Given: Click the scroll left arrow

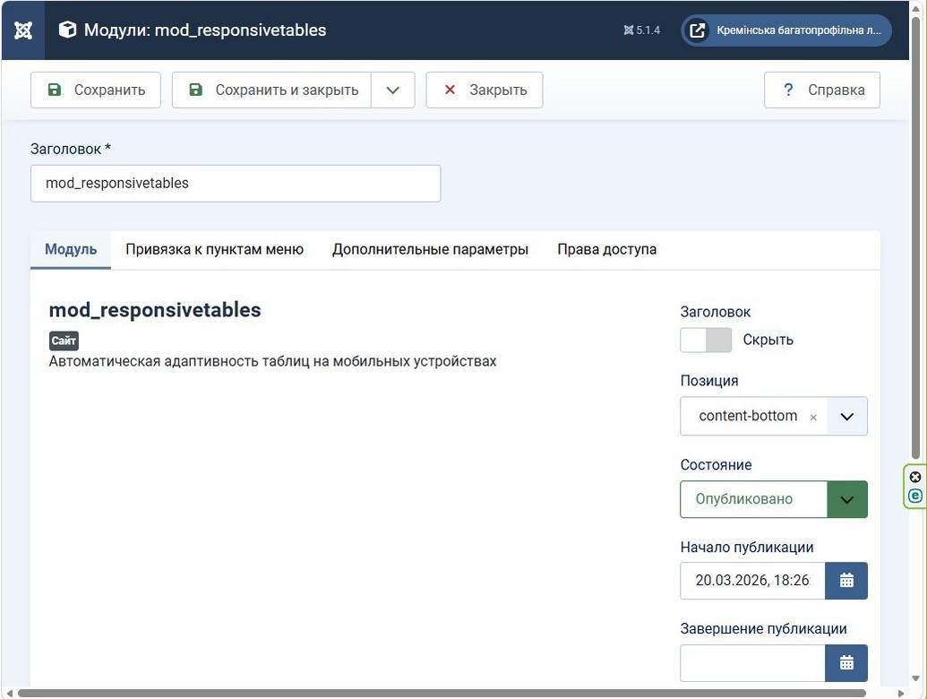Looking at the screenshot, I should (9, 693).
